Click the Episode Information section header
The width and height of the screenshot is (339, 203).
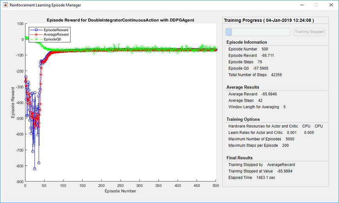pyautogui.click(x=247, y=42)
